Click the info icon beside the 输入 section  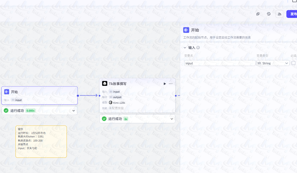tap(198, 48)
